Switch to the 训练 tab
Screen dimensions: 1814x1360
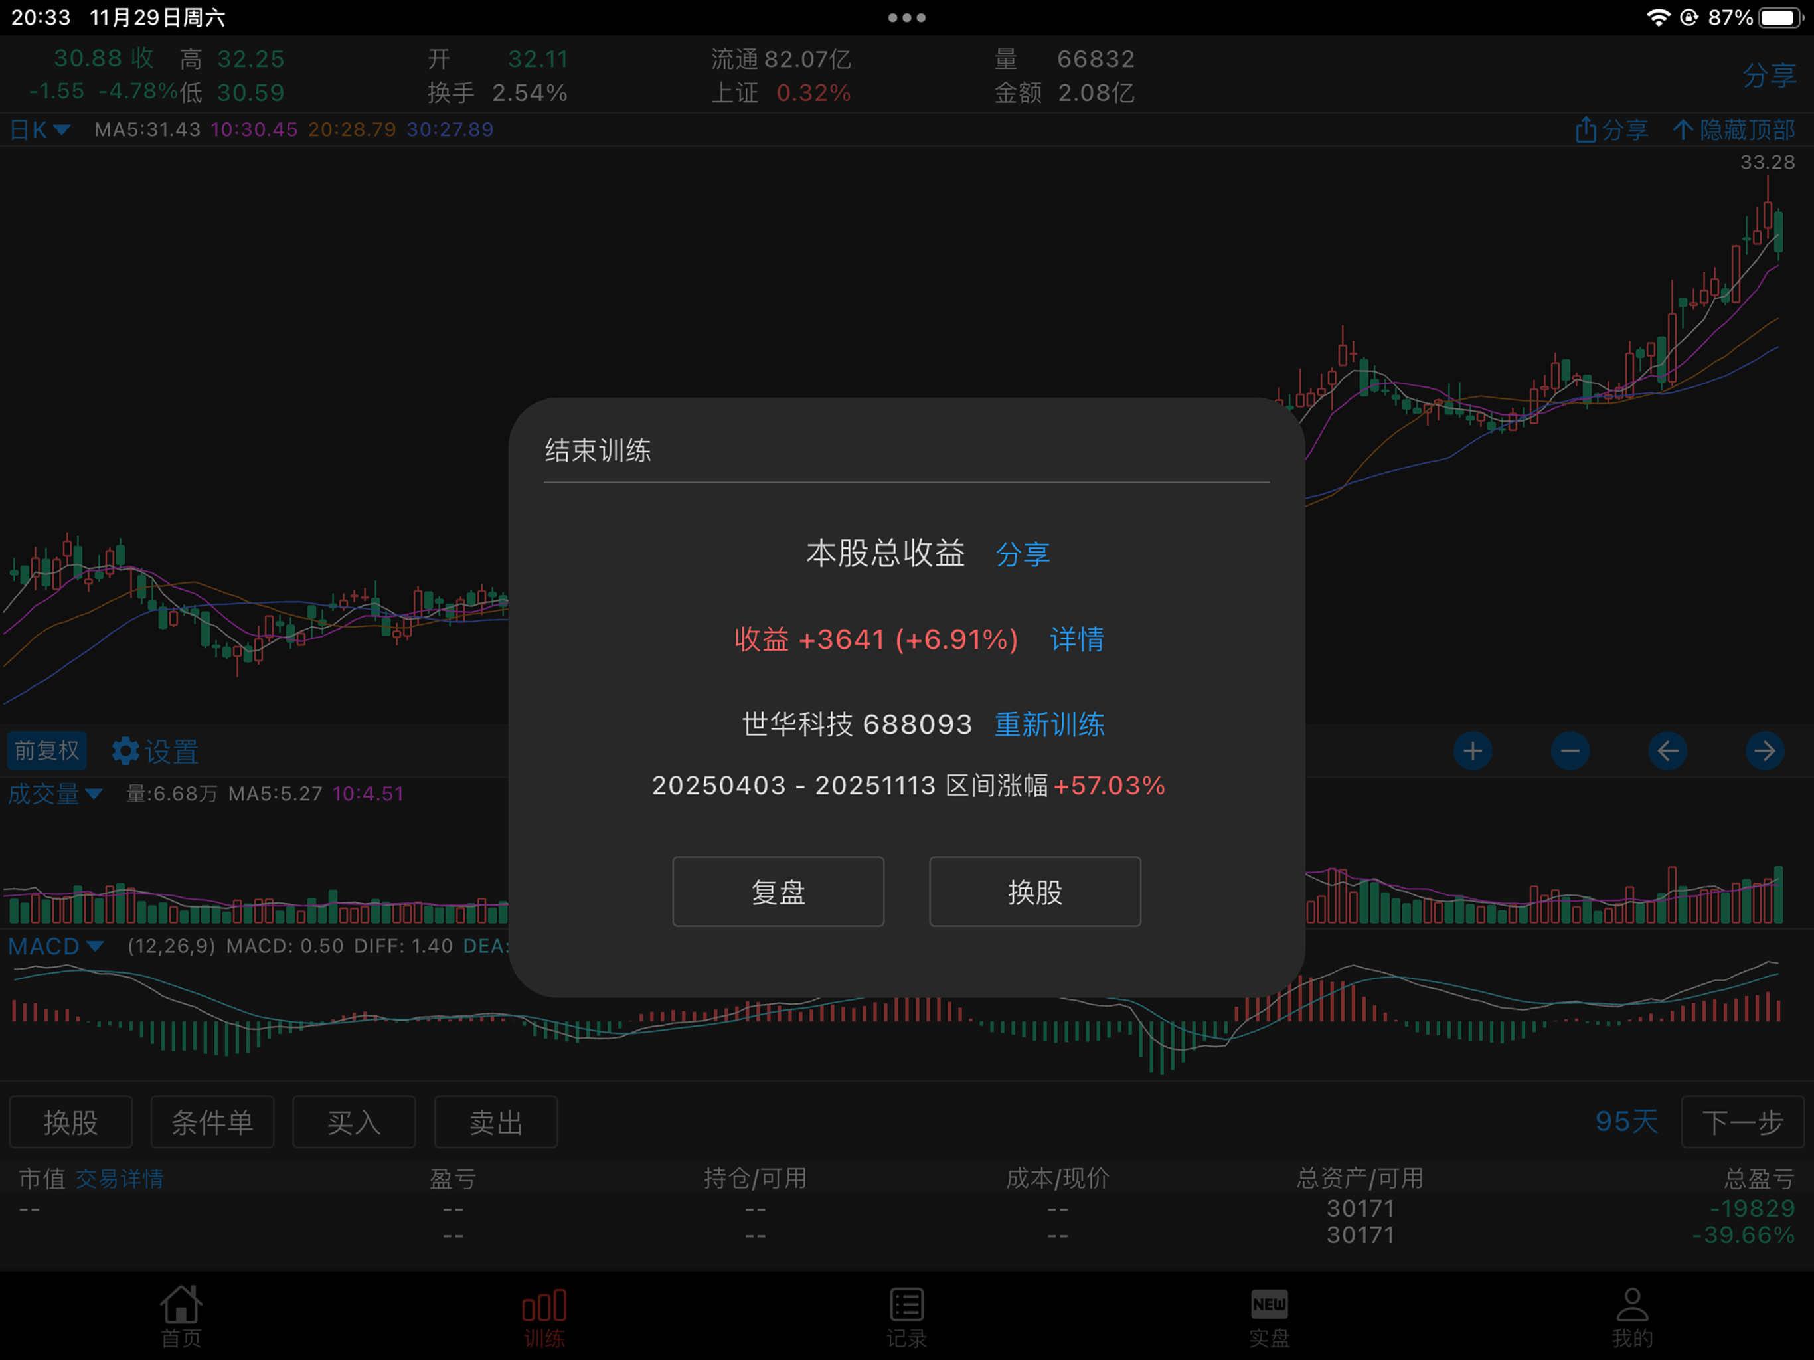pos(544,1317)
